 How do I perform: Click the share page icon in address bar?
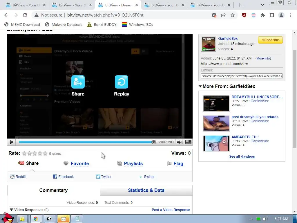click(223, 15)
